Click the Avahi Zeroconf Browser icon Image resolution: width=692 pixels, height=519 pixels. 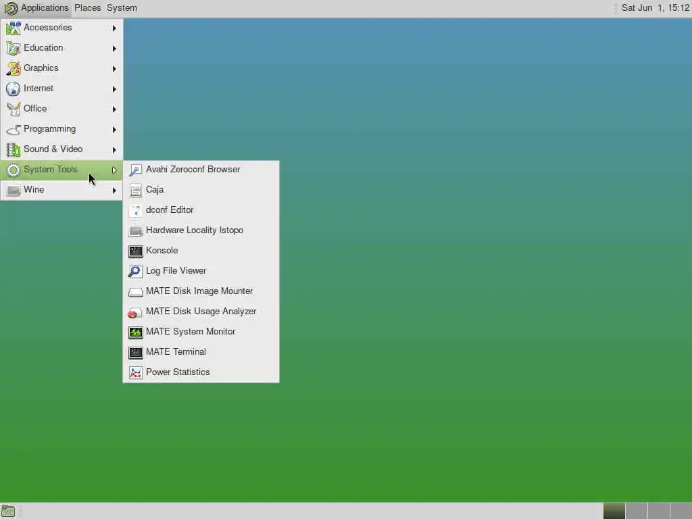[135, 170]
